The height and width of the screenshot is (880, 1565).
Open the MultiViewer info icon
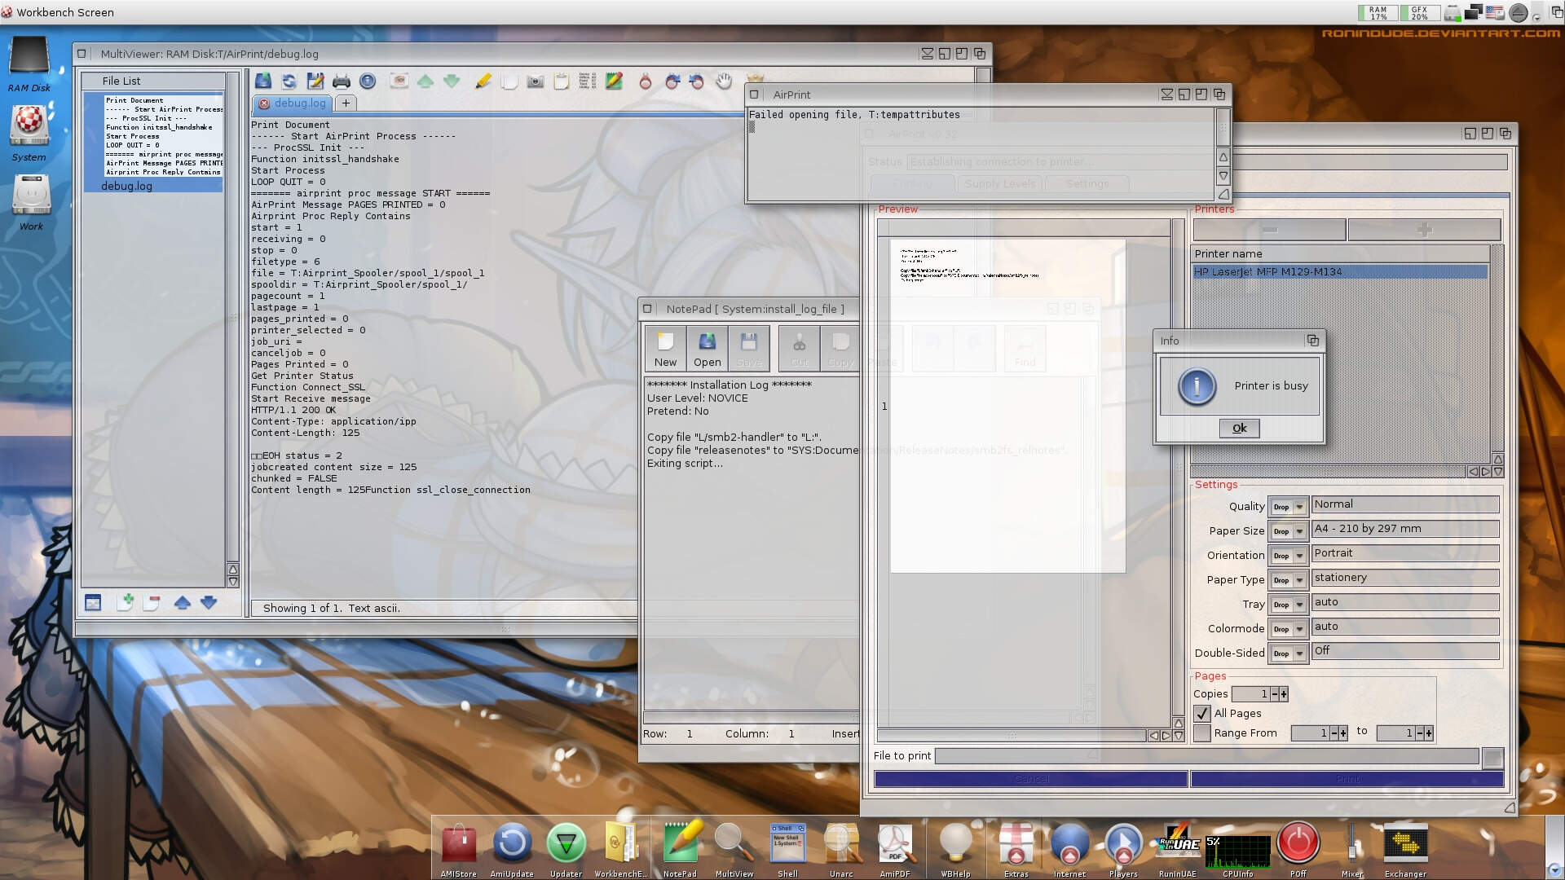click(368, 81)
